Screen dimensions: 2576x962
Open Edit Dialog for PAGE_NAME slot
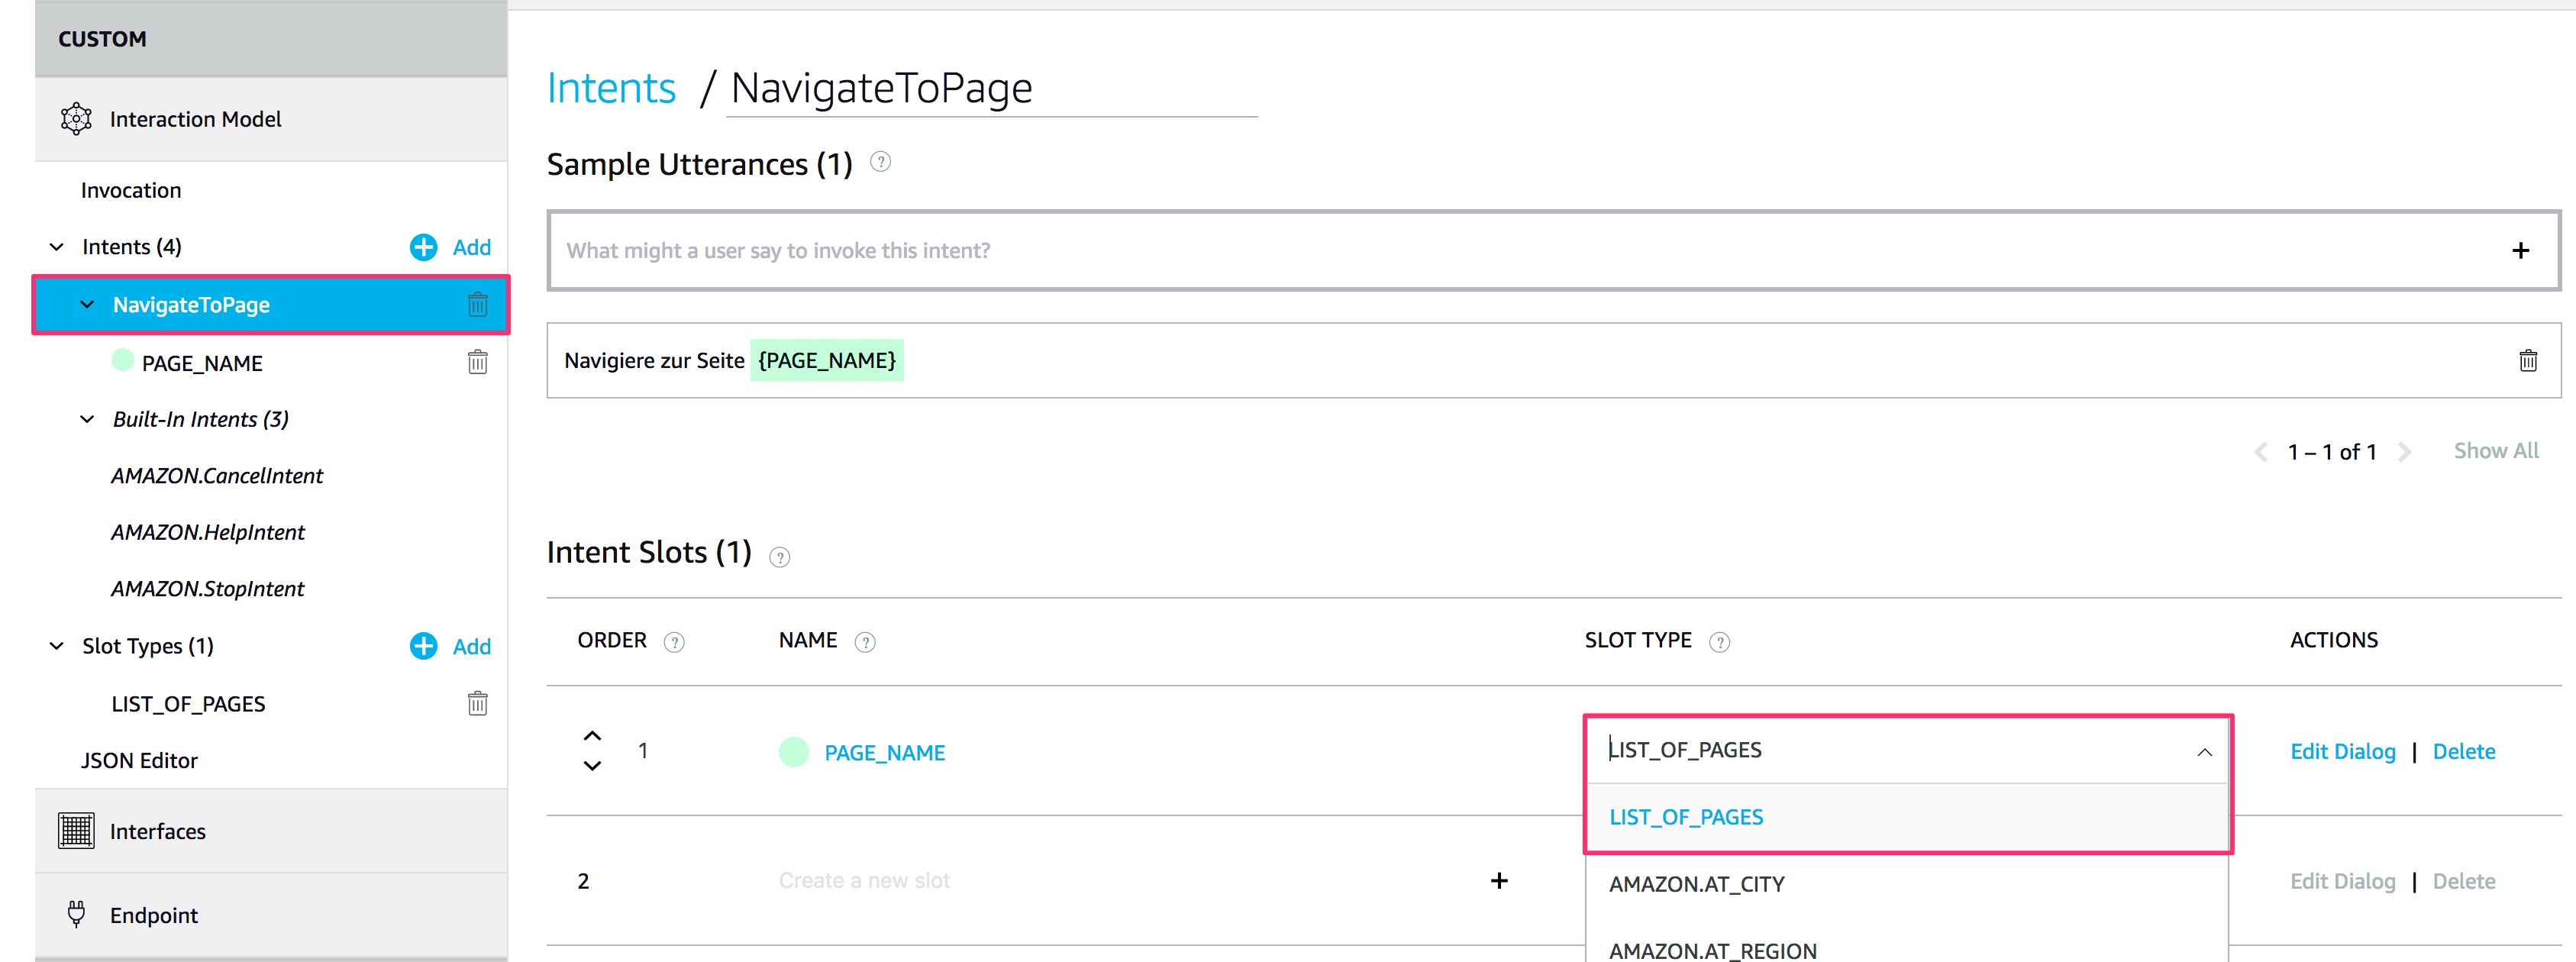[2342, 751]
